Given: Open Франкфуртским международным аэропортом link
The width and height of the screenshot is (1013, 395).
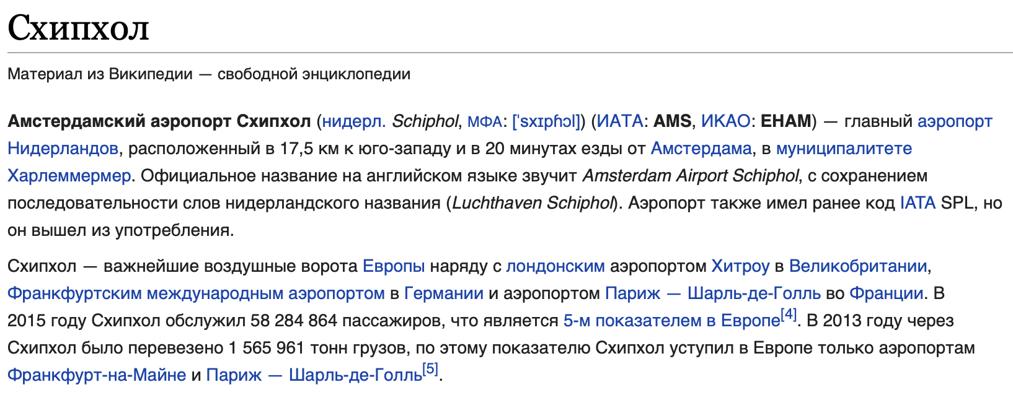Looking at the screenshot, I should coord(196,293).
